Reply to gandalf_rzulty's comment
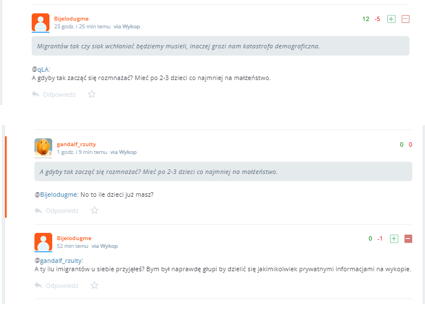425x309 pixels. 57,211
